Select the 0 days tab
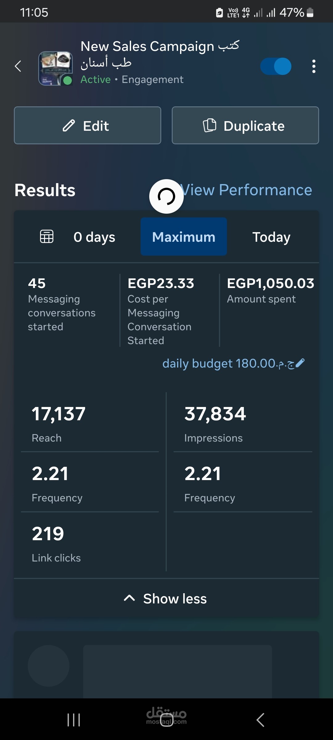 [x=94, y=237]
